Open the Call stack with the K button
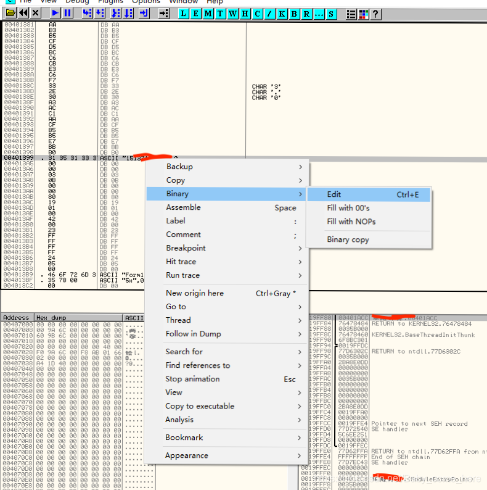 282,14
